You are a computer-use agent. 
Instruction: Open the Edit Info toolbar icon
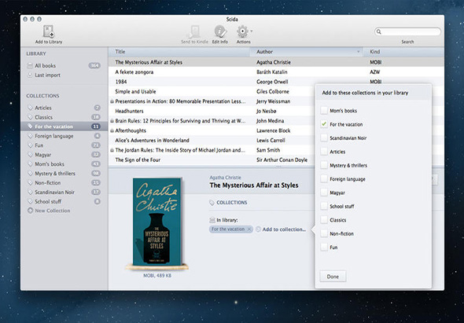pyautogui.click(x=220, y=31)
